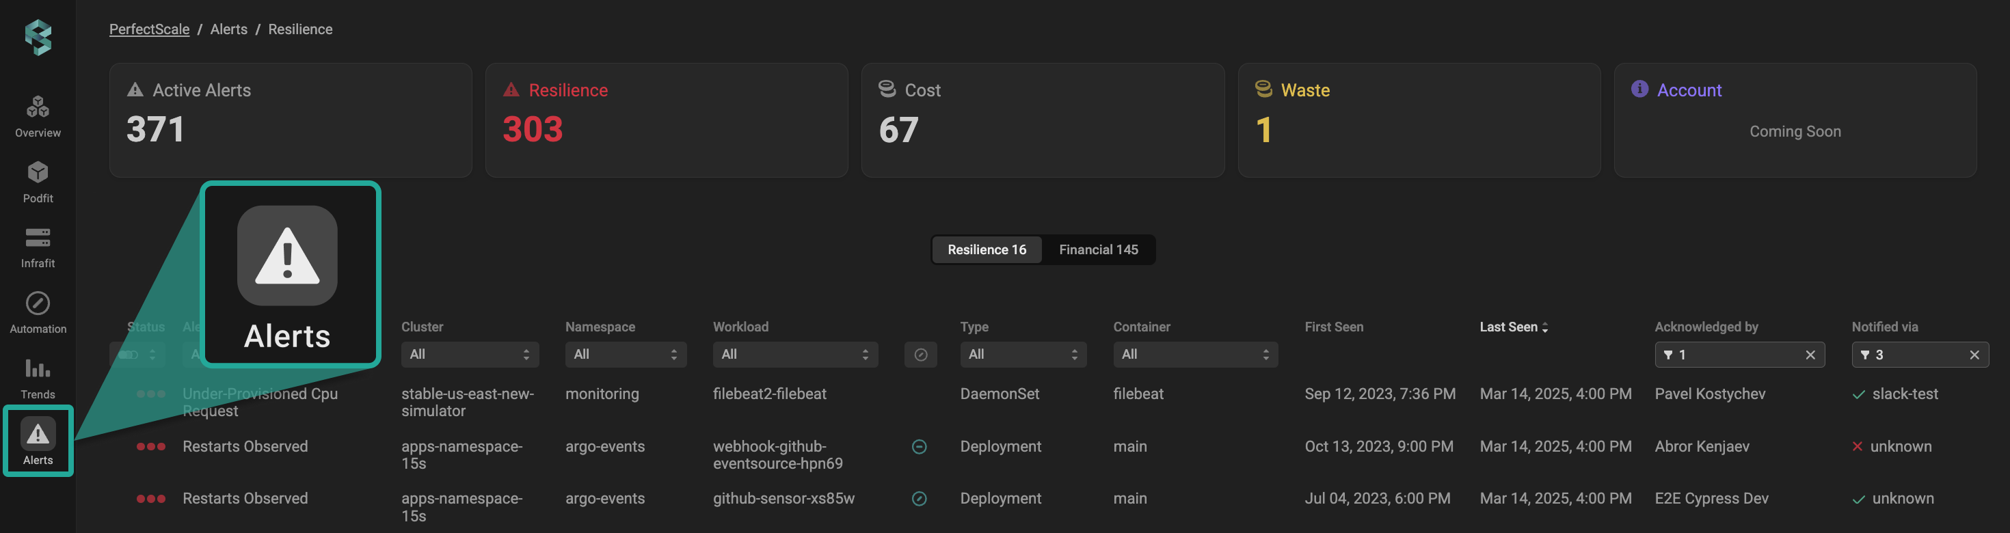Go to Podfit in the sidebar
Image resolution: width=2010 pixels, height=533 pixels.
[x=38, y=181]
